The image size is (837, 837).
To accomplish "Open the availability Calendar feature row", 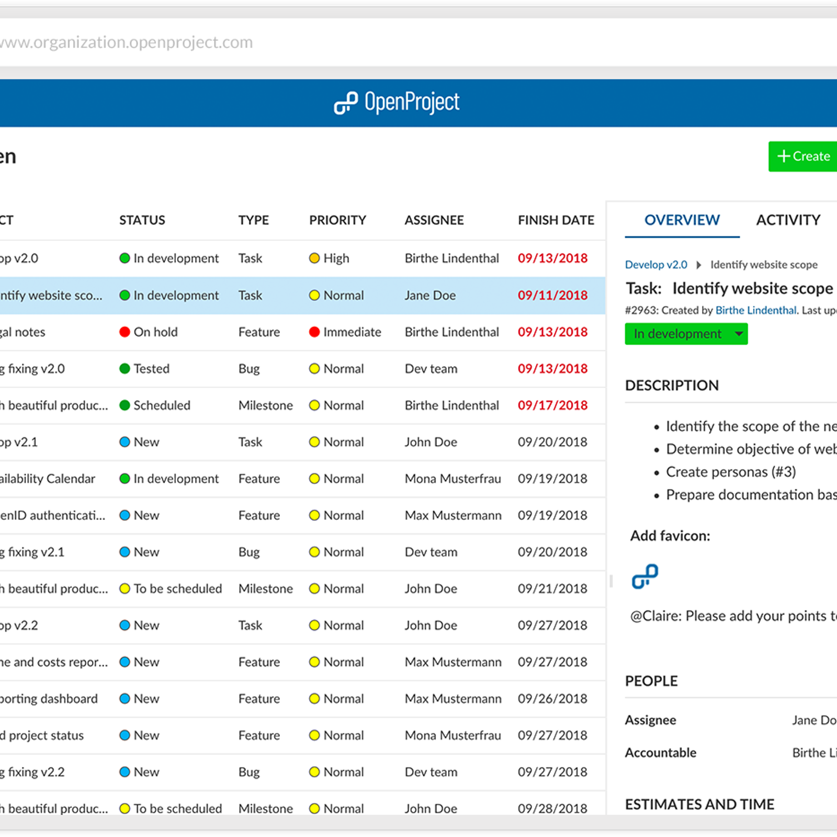I will tap(302, 479).
